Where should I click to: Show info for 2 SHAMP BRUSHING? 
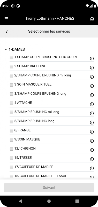(x=92, y=68)
